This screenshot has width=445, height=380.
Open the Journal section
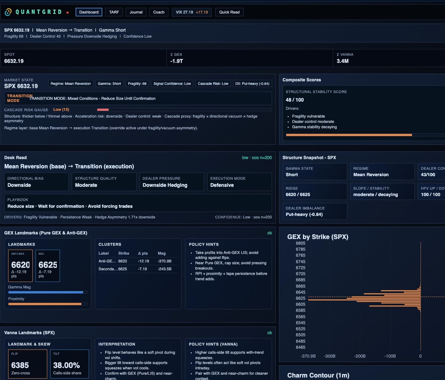pyautogui.click(x=136, y=12)
